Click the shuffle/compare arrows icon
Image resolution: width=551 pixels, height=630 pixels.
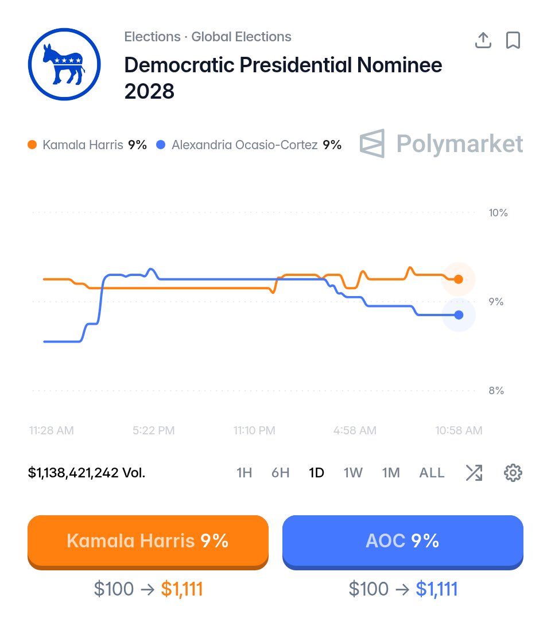coord(474,473)
